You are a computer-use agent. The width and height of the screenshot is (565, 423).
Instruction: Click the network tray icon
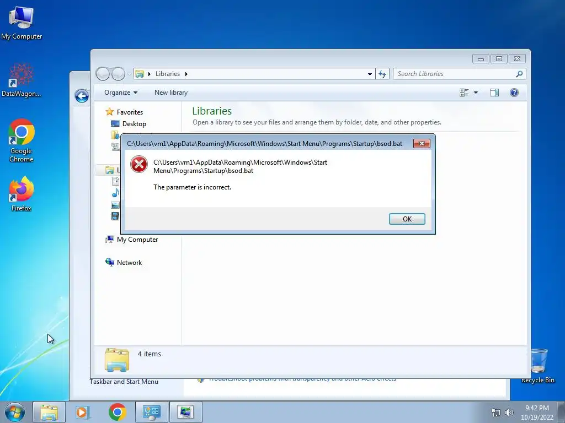pos(496,413)
